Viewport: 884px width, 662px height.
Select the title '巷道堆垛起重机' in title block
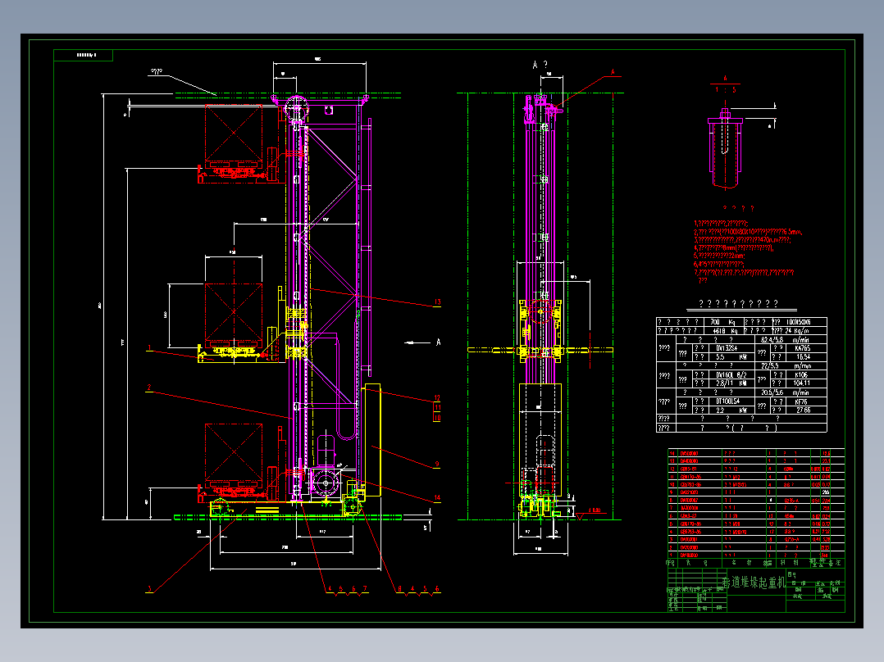click(x=754, y=582)
